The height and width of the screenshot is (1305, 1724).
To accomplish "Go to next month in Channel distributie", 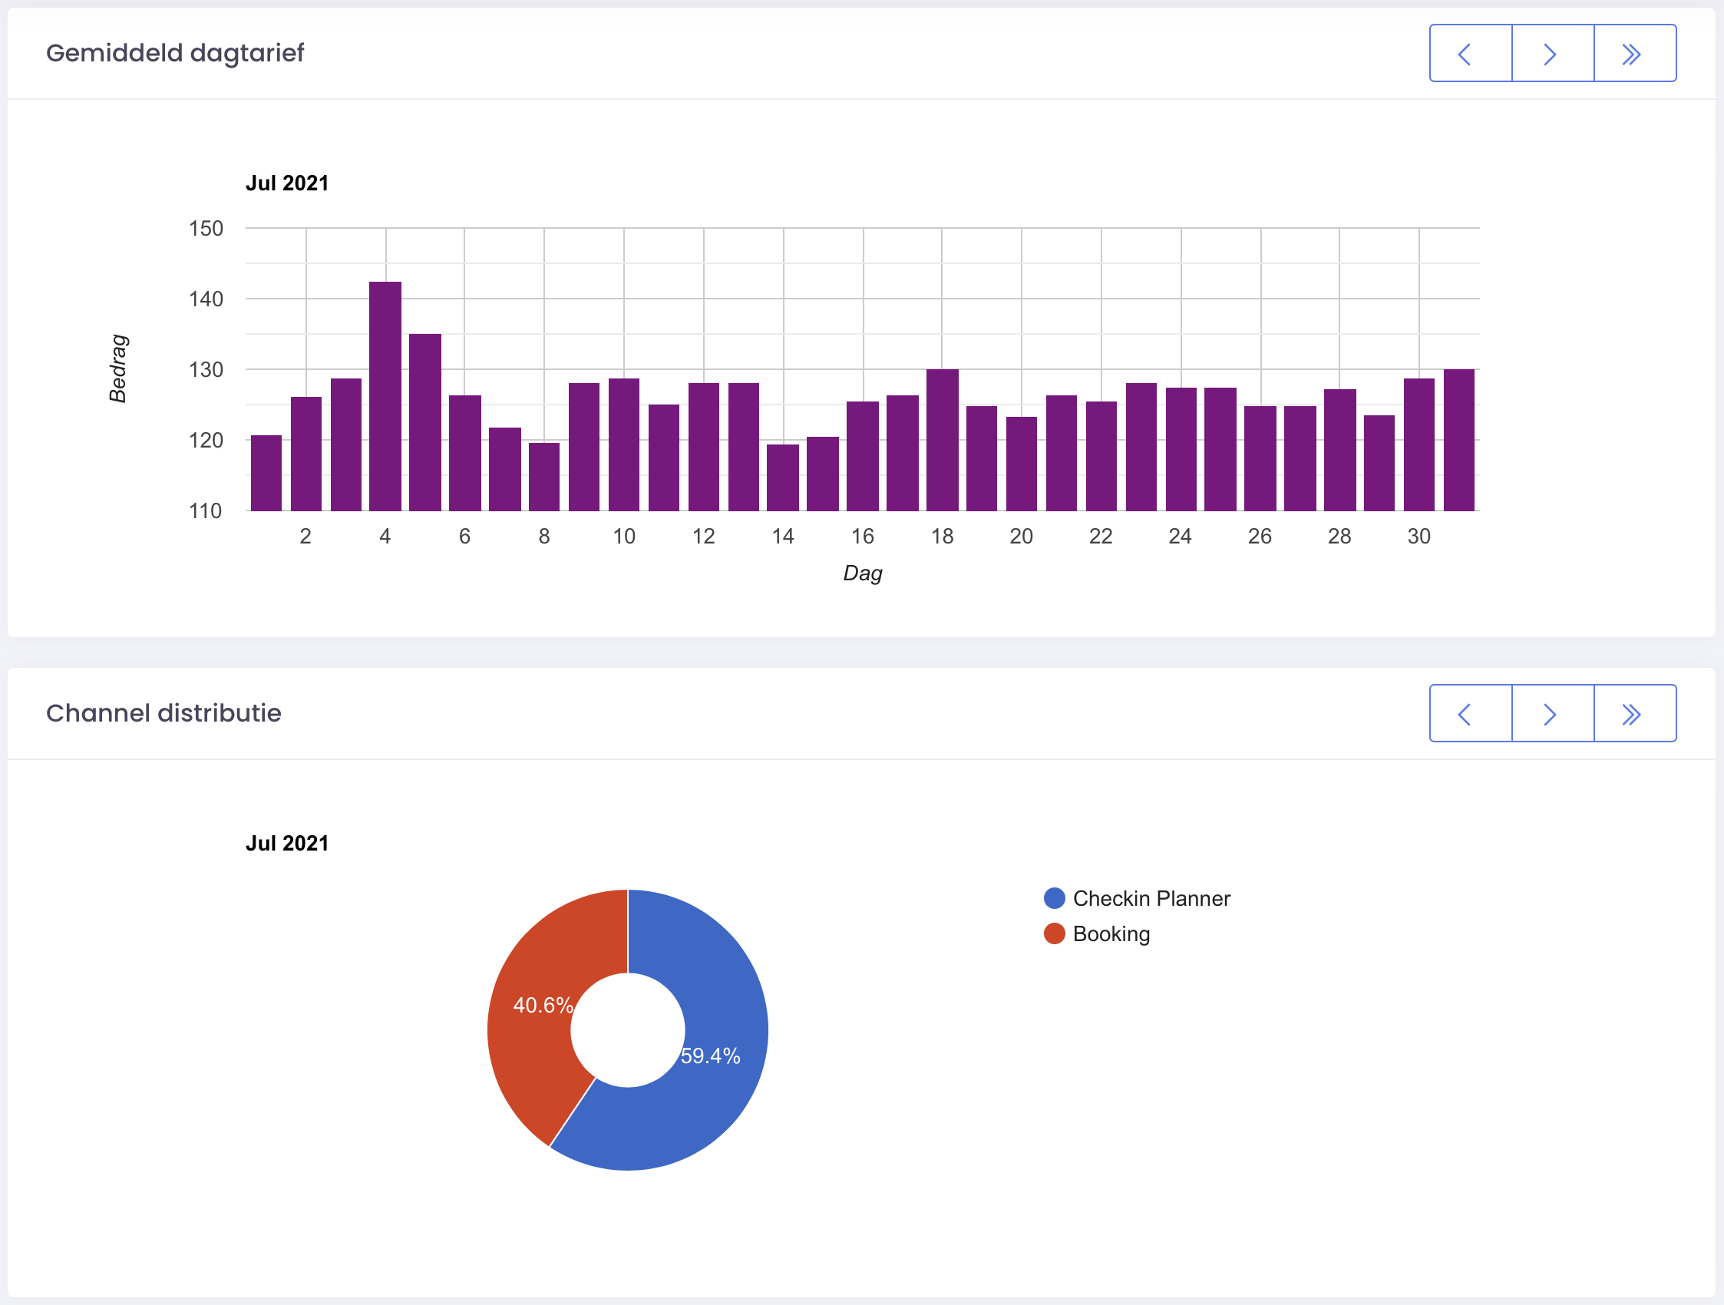I will [x=1552, y=713].
